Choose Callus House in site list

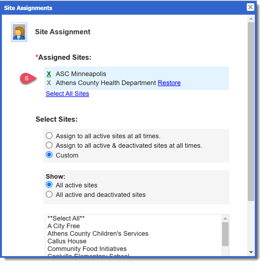coord(67,241)
